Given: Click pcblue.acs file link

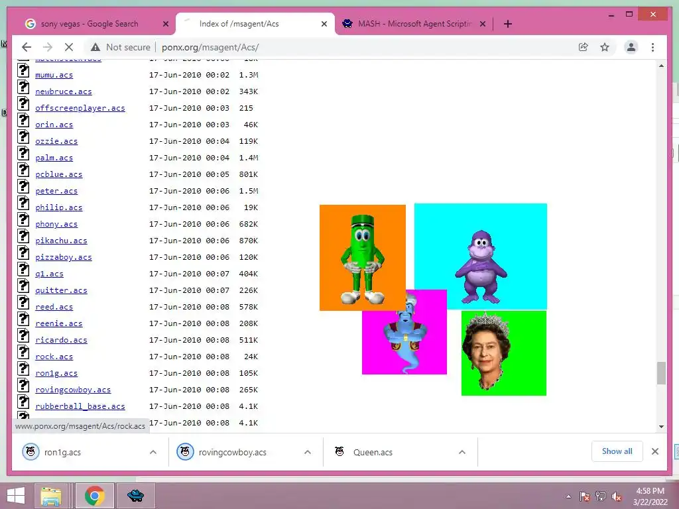Looking at the screenshot, I should coord(59,174).
